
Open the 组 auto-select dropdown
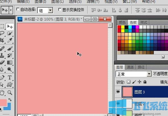[50, 10]
